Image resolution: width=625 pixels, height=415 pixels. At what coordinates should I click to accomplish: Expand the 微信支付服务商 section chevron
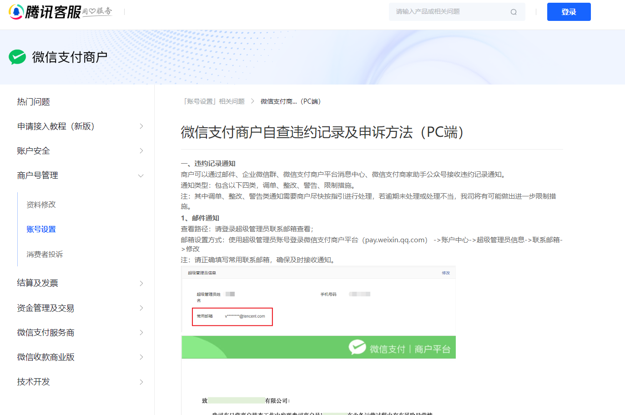pos(141,333)
